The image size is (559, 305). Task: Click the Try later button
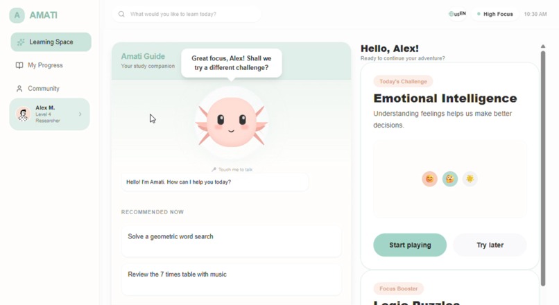point(490,245)
